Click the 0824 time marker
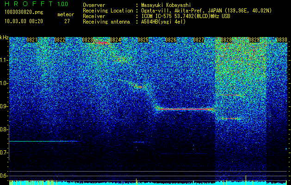Image resolution: width=291 pixels, height=185 pixels. coord(115,40)
